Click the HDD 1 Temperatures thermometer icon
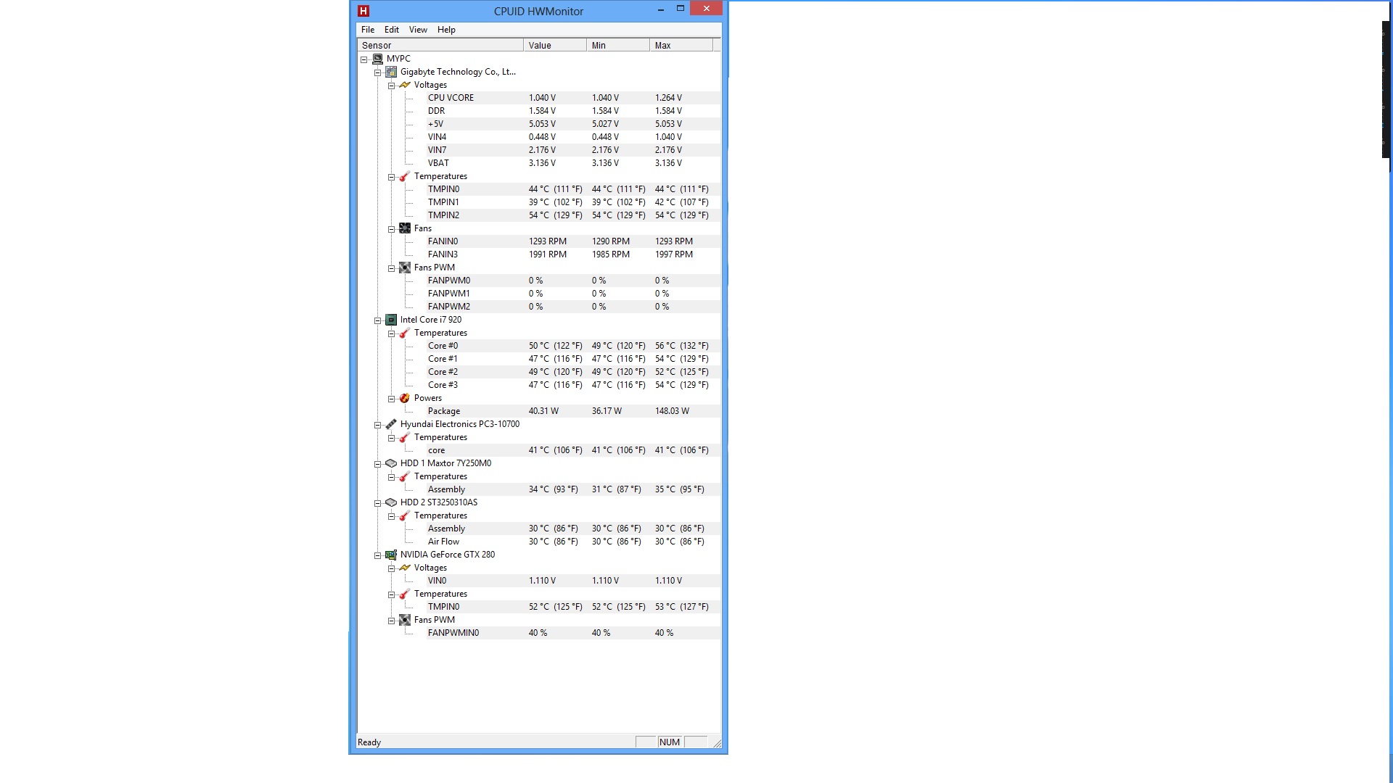 click(x=405, y=476)
